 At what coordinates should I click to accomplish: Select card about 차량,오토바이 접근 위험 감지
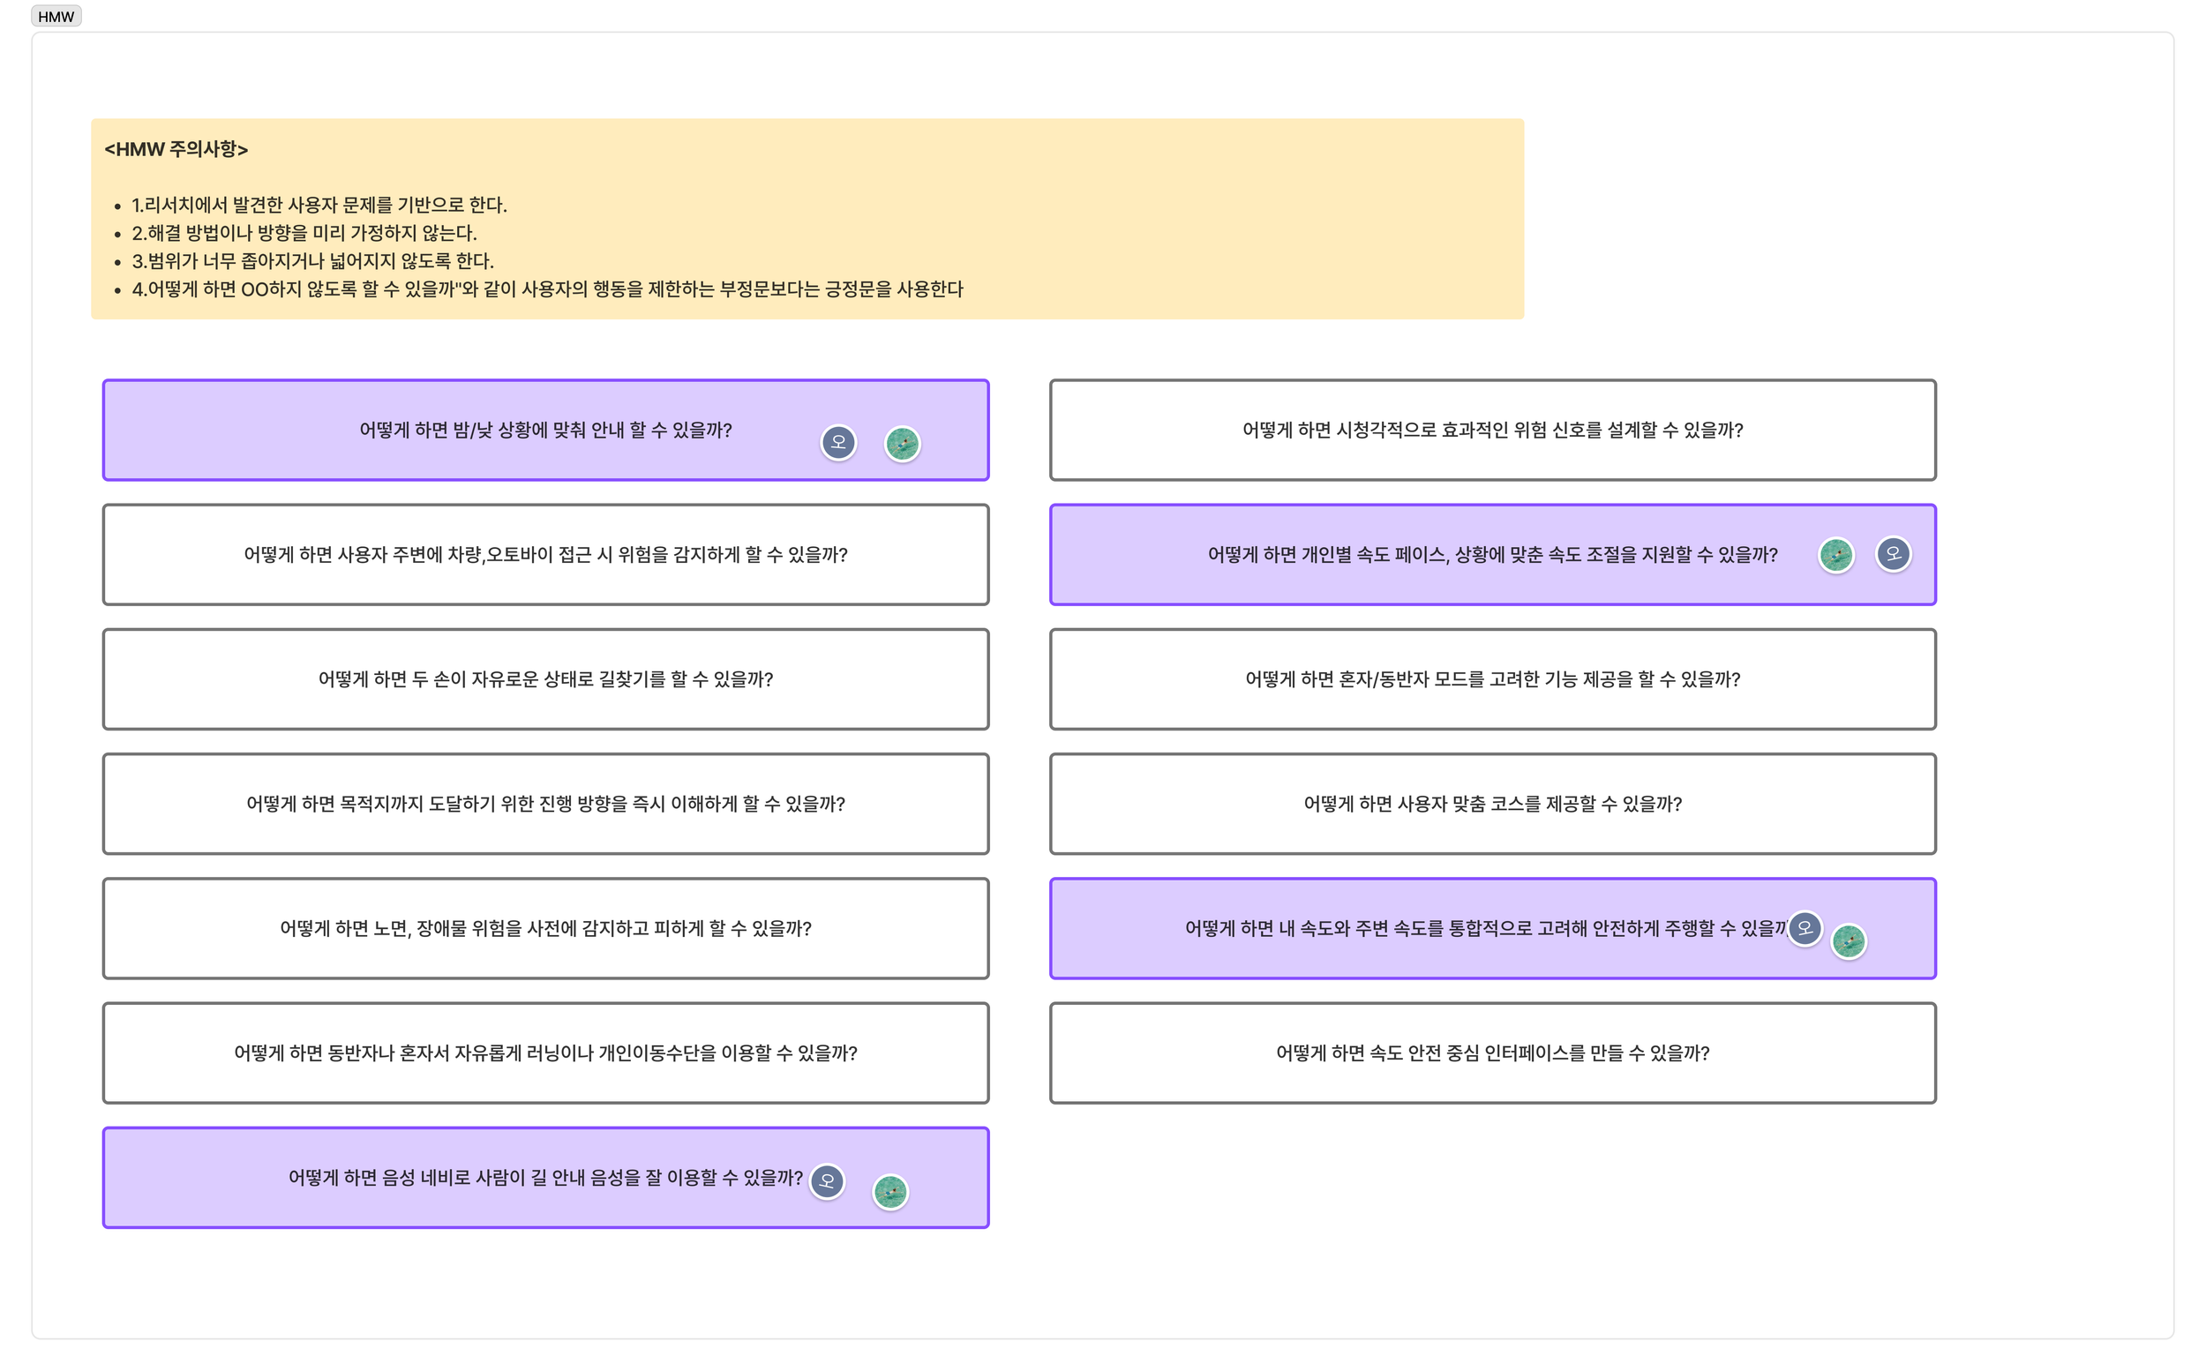[x=545, y=554]
